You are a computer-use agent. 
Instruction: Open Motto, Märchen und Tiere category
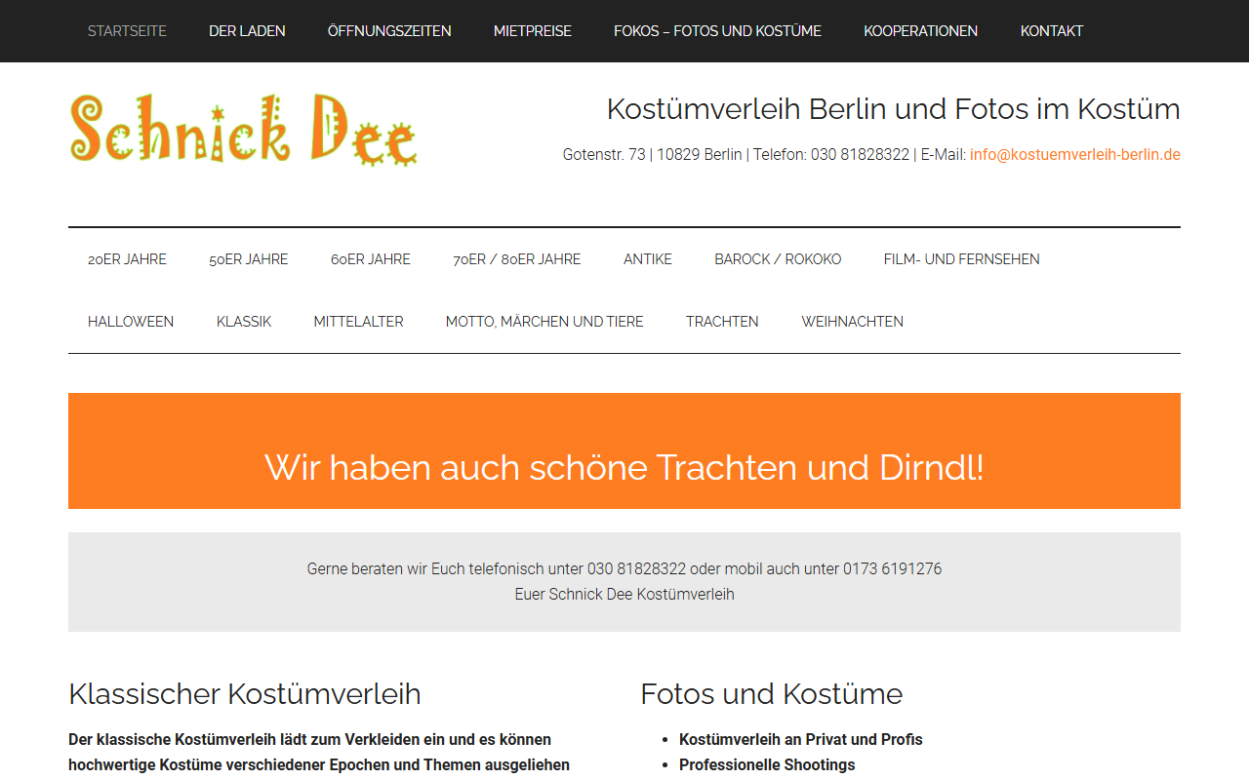[544, 322]
